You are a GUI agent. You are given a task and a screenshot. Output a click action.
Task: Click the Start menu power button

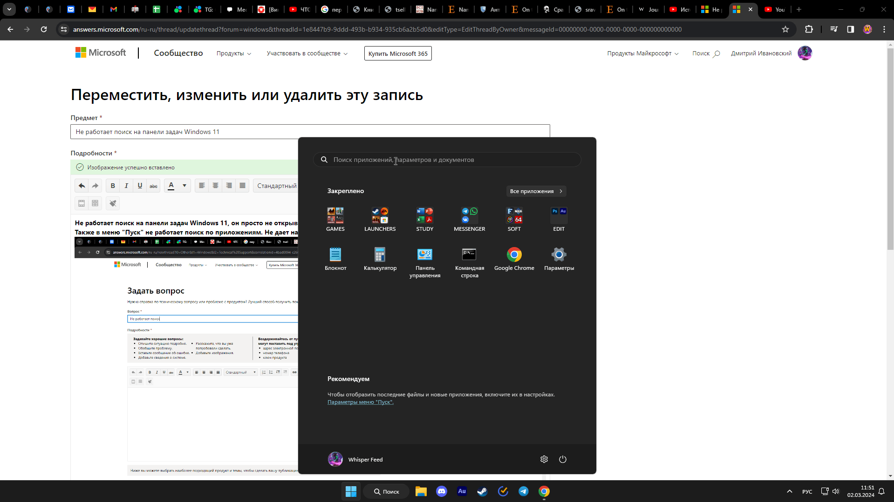pyautogui.click(x=562, y=459)
